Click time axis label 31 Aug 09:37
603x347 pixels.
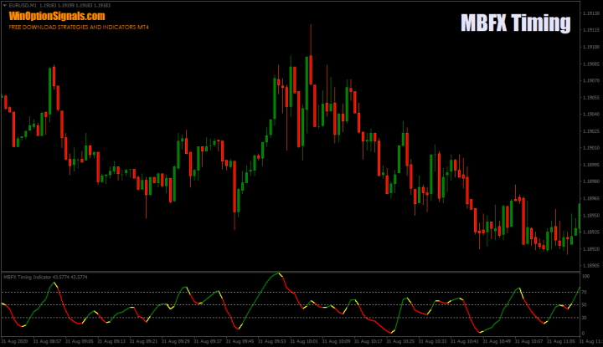[208, 341]
